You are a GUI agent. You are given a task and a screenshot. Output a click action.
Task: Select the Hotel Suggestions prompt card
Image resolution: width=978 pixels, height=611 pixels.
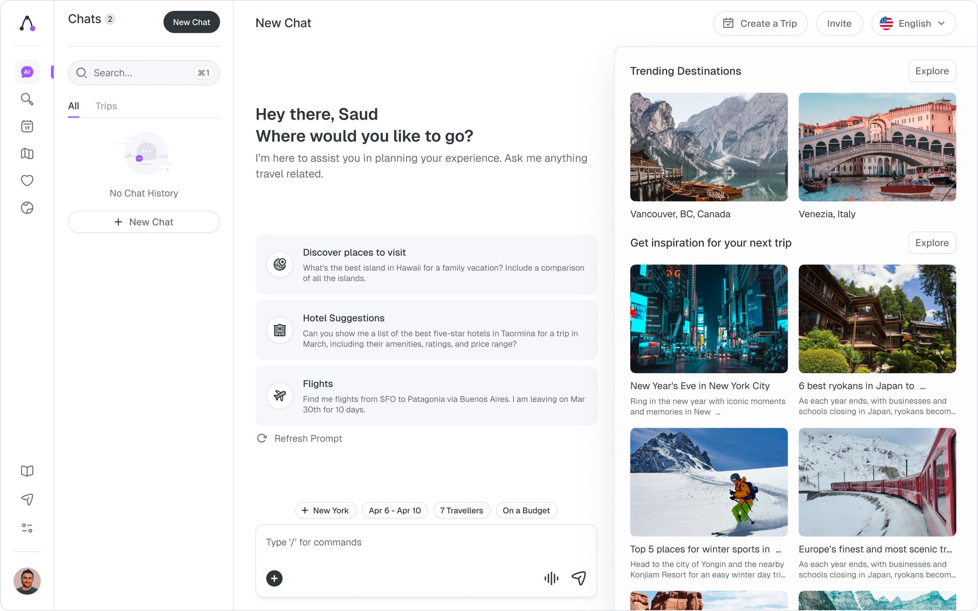(x=426, y=330)
